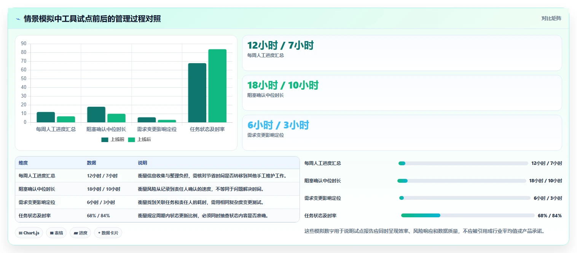Click the 说明 column header

[142, 163]
